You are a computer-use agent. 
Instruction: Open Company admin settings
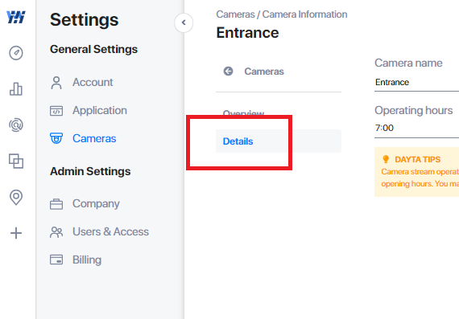point(85,203)
